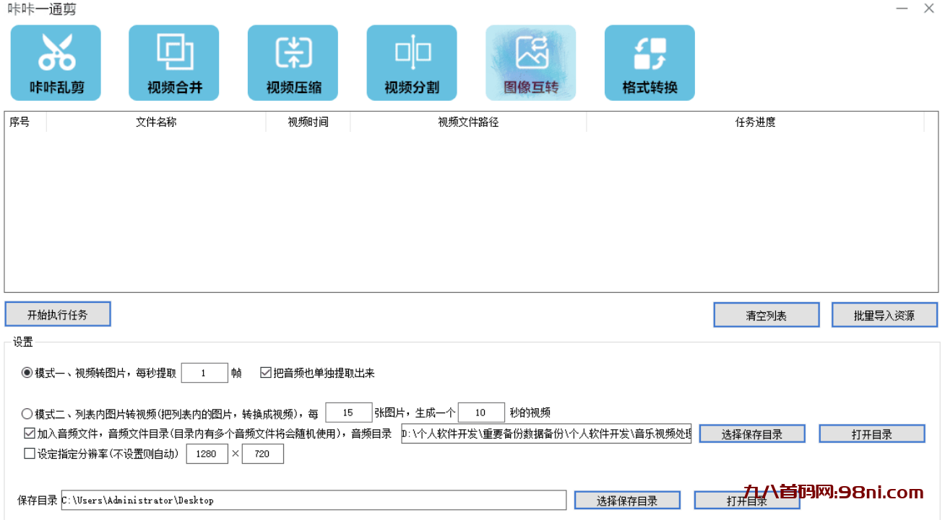
Task: Click the resolution width 1280 field
Action: click(x=207, y=454)
